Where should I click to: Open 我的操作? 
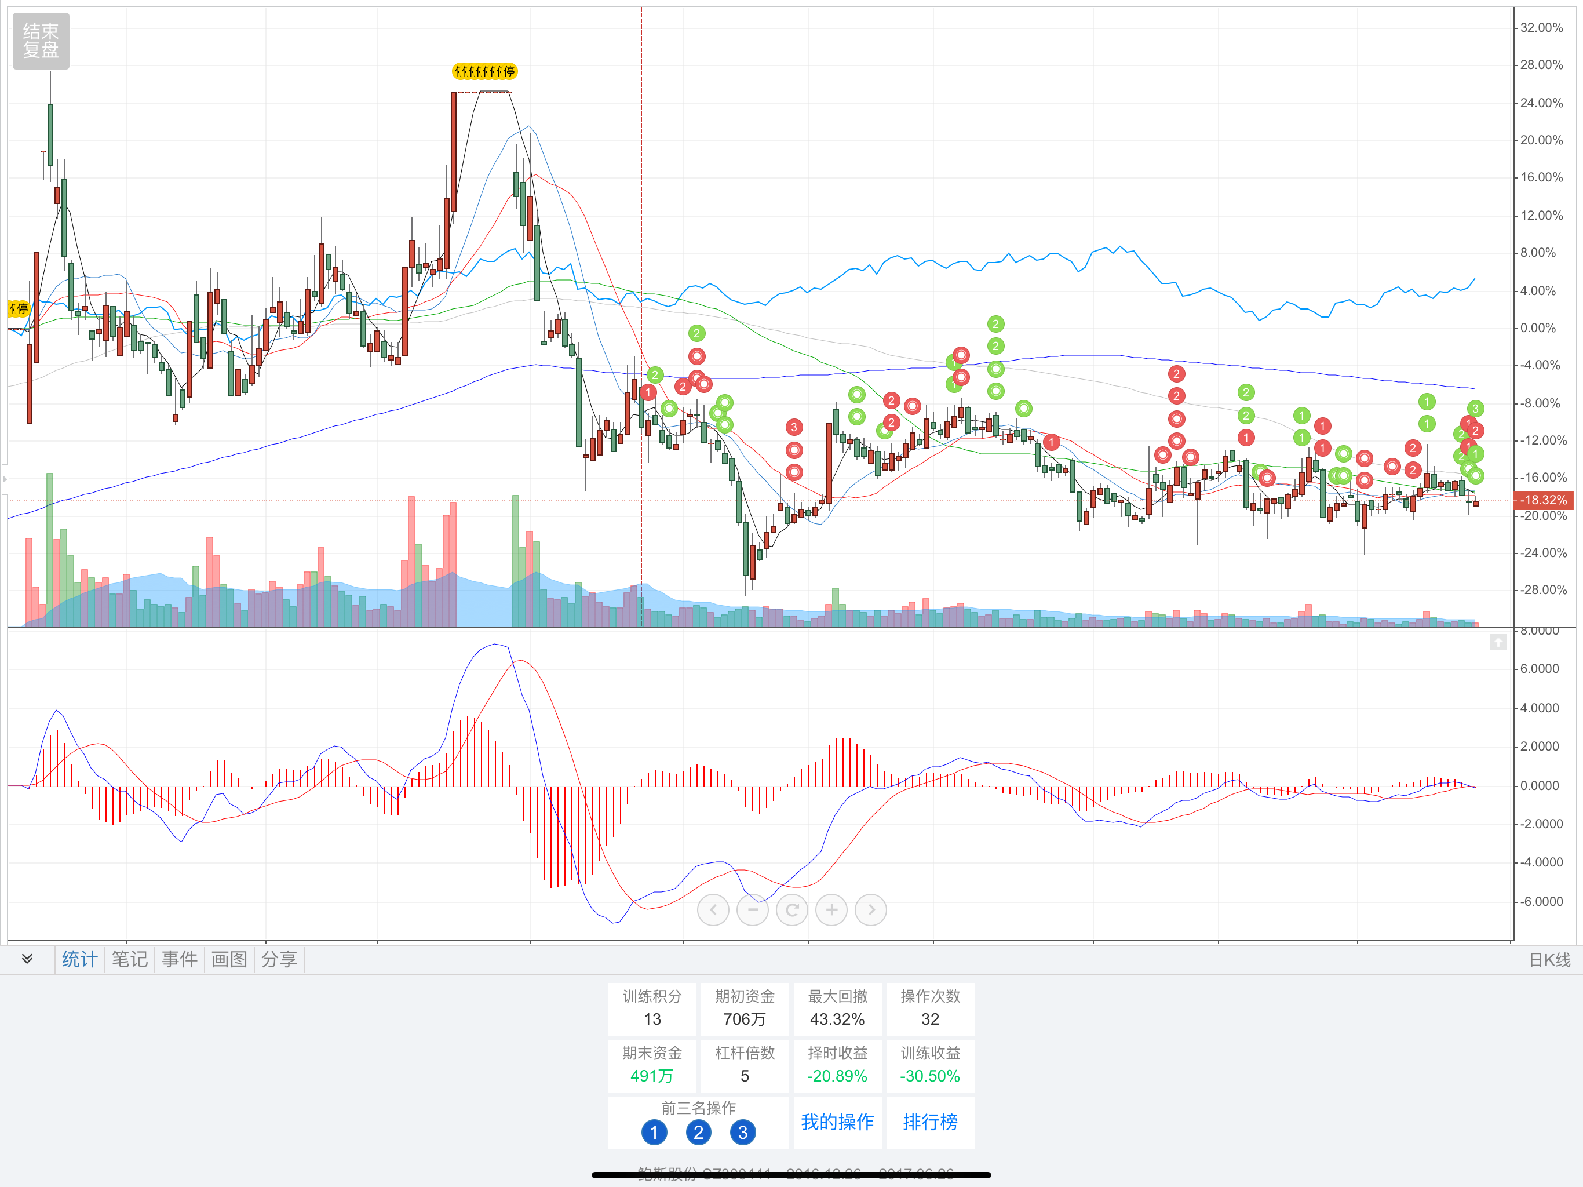click(x=837, y=1122)
